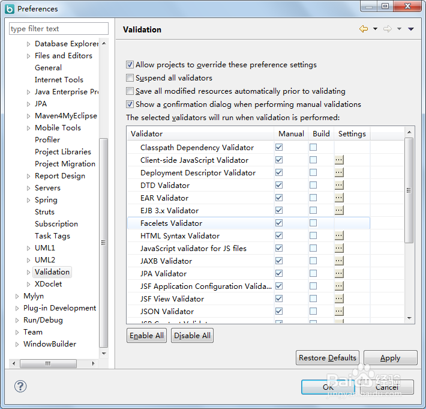The image size is (426, 409).
Task: Click the back navigation arrow icon
Action: click(x=364, y=29)
